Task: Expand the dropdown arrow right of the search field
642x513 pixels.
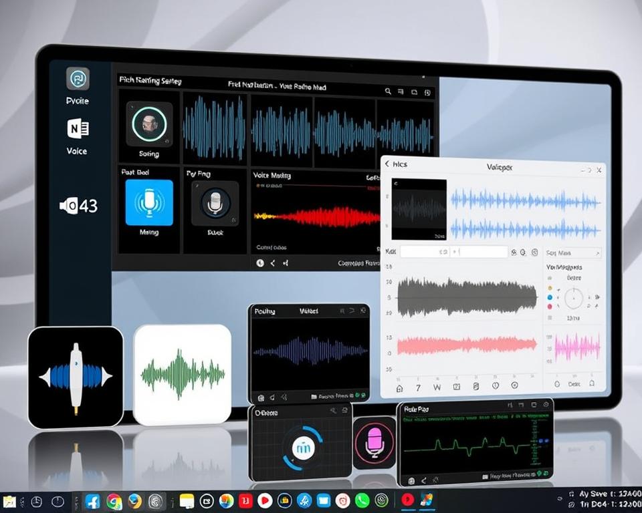Action: (x=597, y=253)
